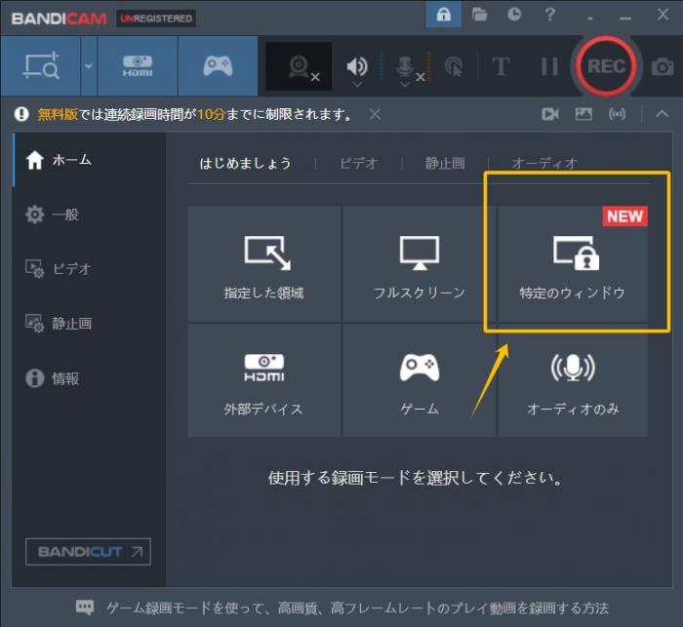Click the 無料版 highlighted text

pyautogui.click(x=58, y=114)
